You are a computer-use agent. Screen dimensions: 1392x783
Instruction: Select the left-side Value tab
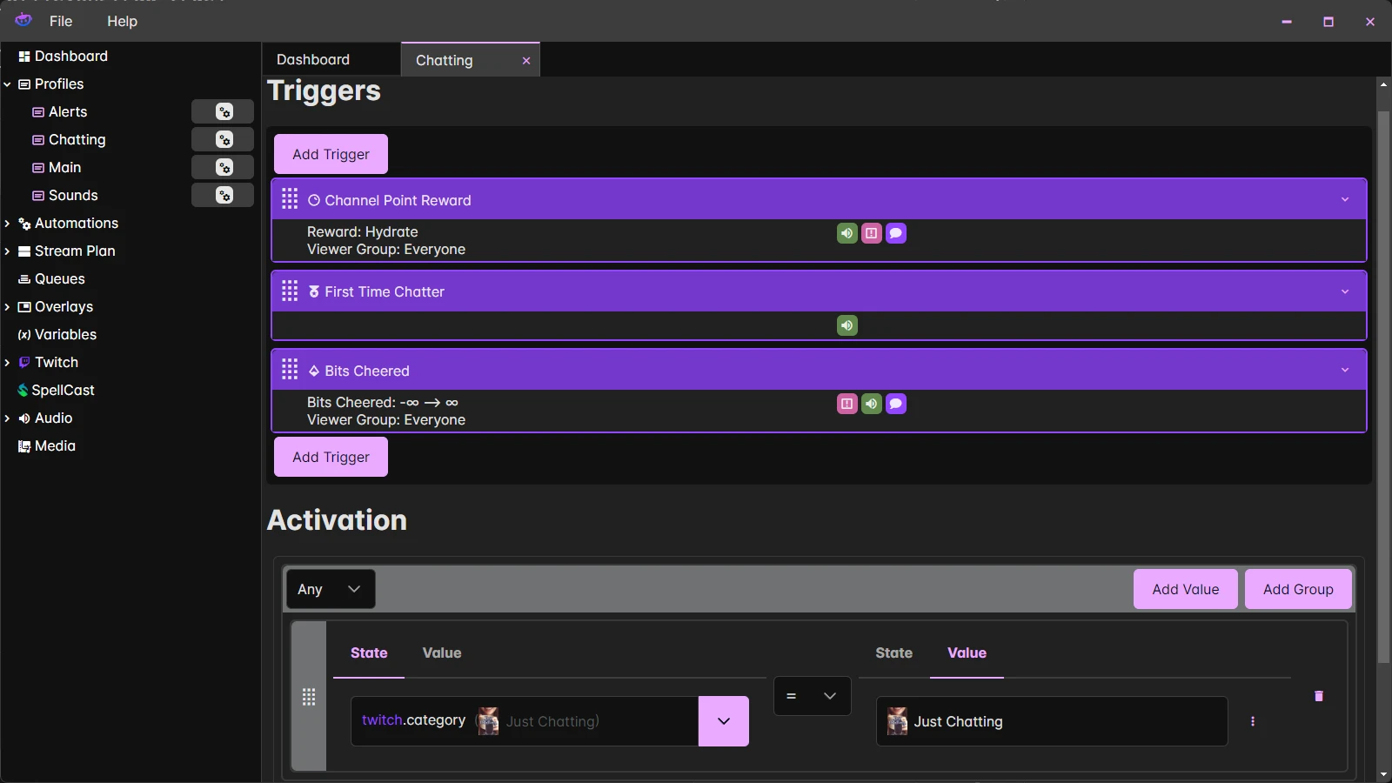click(442, 652)
